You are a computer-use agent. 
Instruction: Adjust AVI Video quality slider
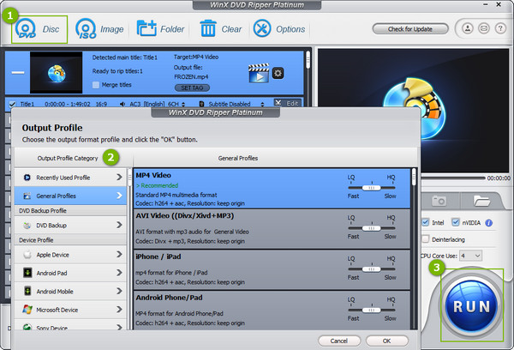[x=372, y=228]
